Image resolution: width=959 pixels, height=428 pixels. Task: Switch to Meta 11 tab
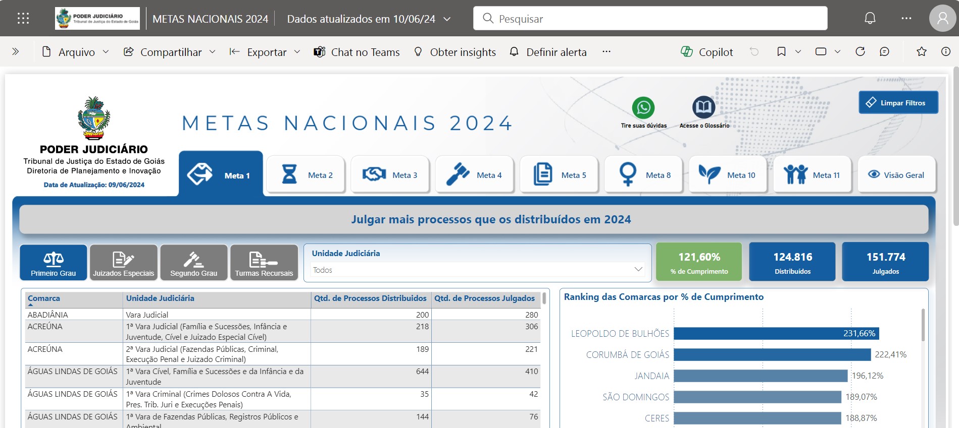[812, 175]
